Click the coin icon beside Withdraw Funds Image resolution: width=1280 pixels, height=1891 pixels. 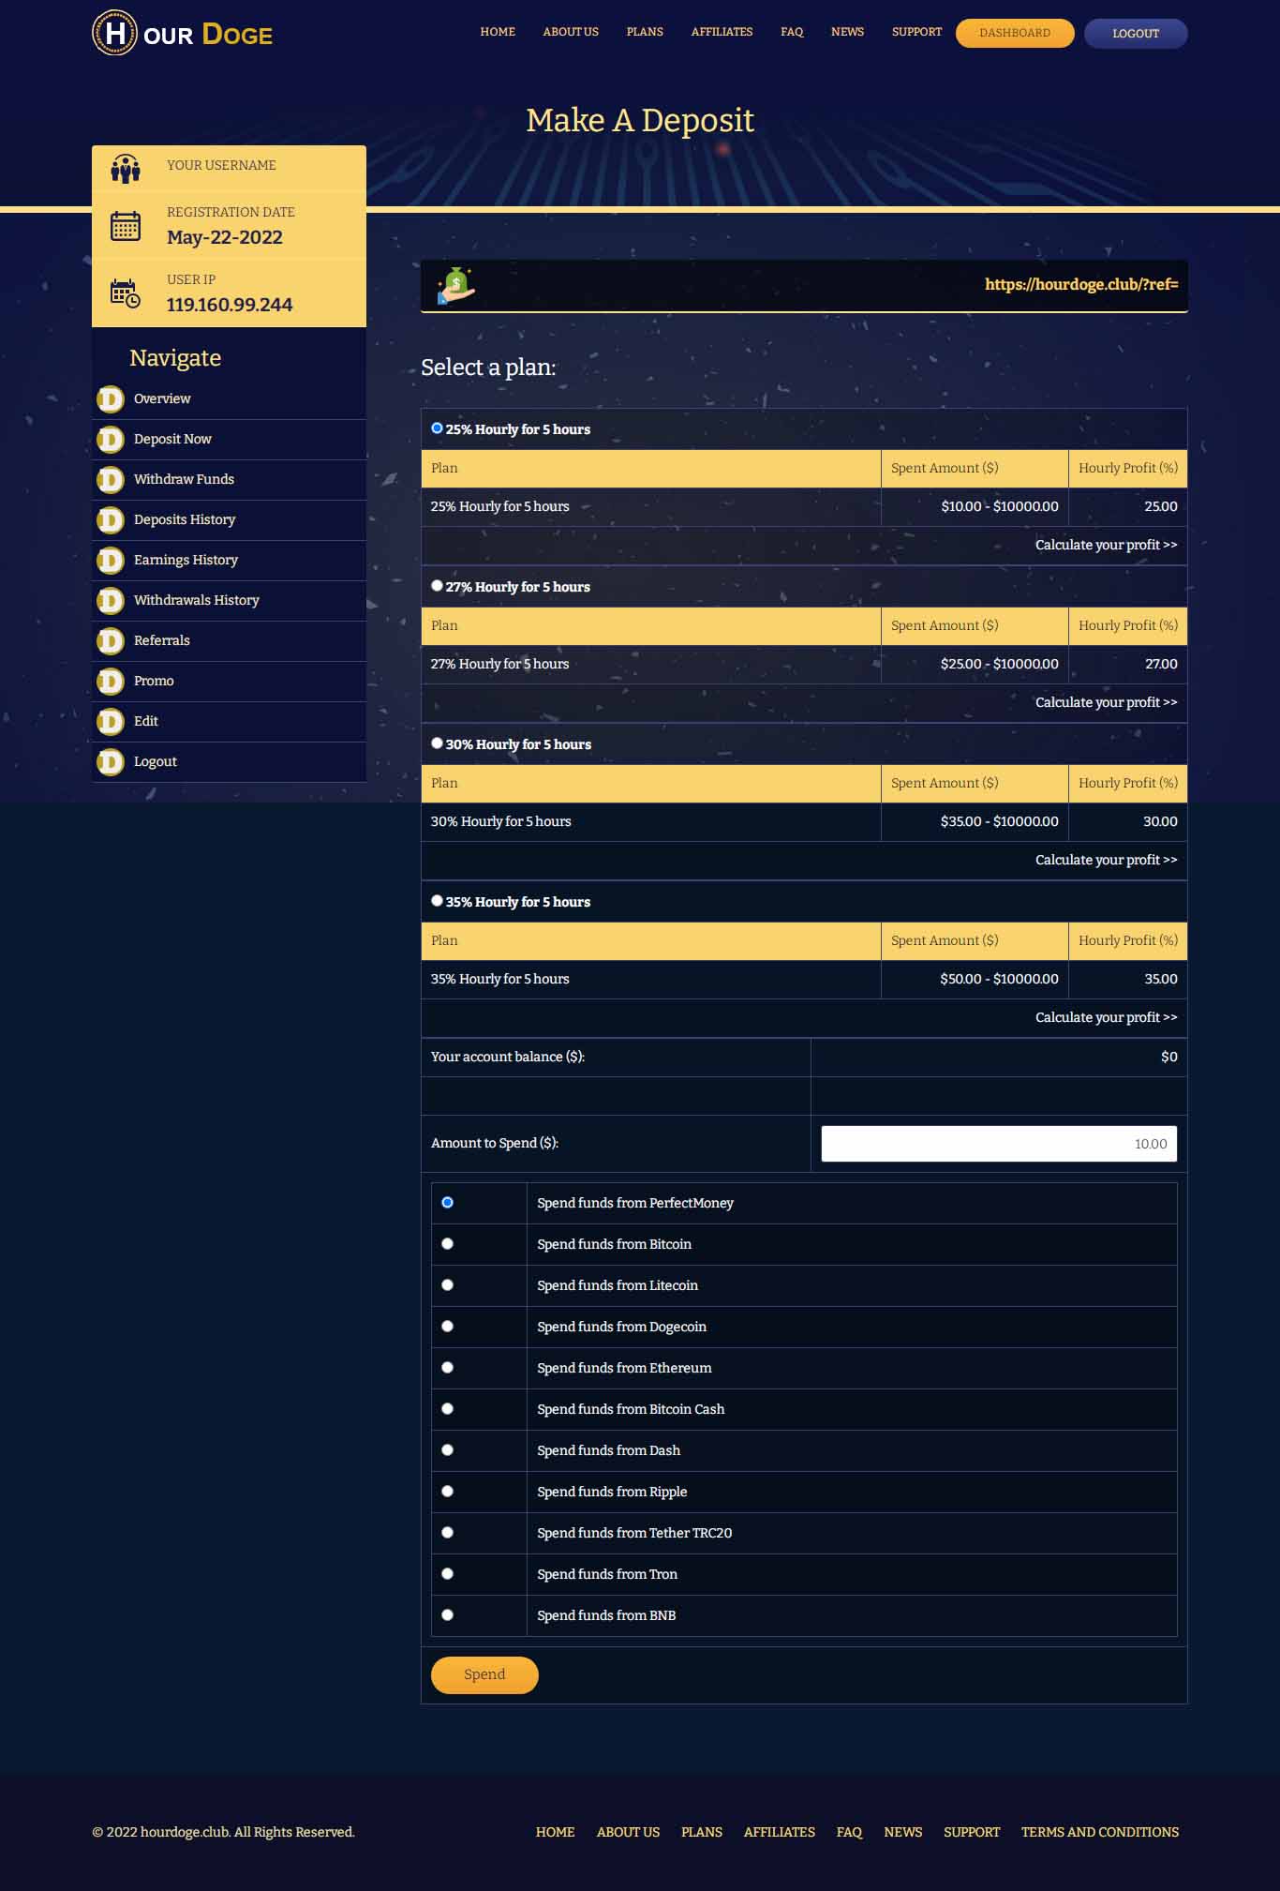pyautogui.click(x=111, y=480)
